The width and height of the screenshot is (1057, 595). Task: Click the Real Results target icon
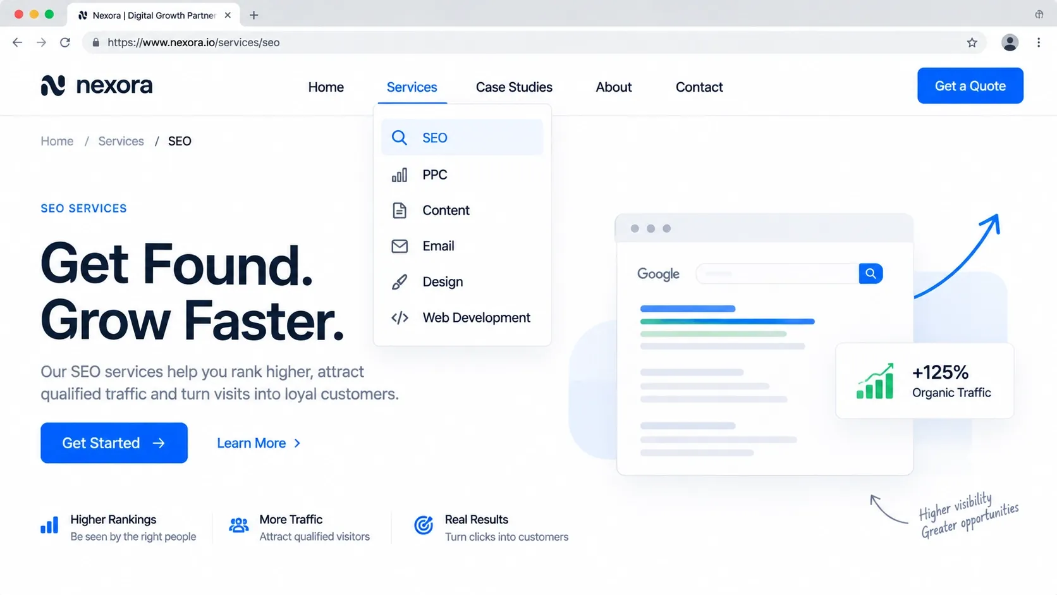(x=424, y=525)
